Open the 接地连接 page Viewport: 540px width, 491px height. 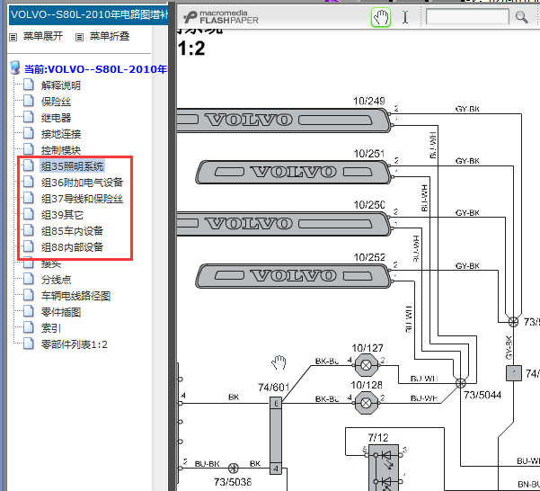(x=61, y=134)
